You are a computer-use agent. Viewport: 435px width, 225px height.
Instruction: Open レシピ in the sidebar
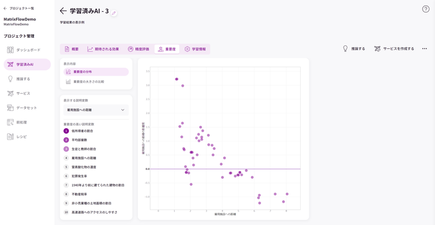[x=27, y=136]
